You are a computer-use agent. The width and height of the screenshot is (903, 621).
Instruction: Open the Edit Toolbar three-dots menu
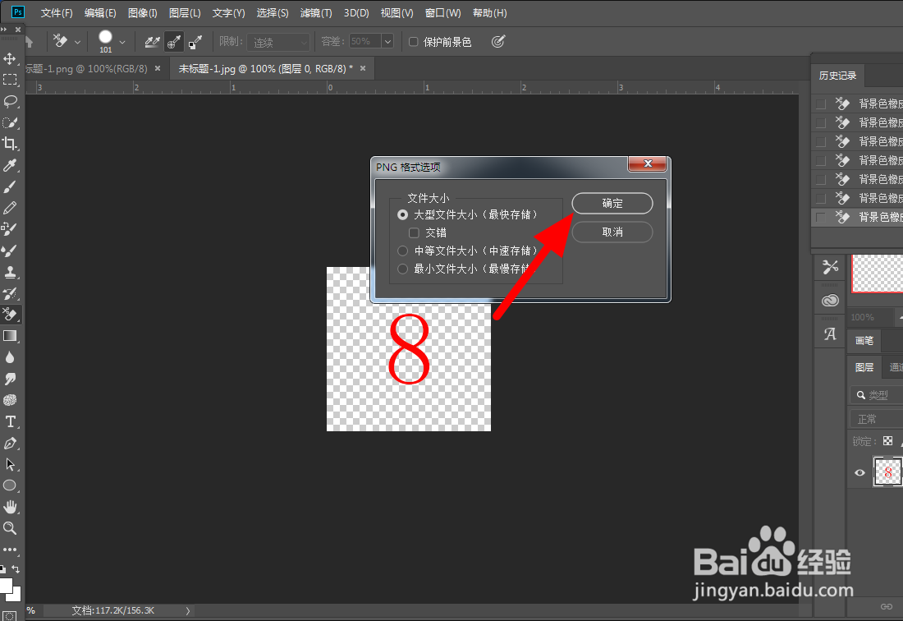pos(10,550)
